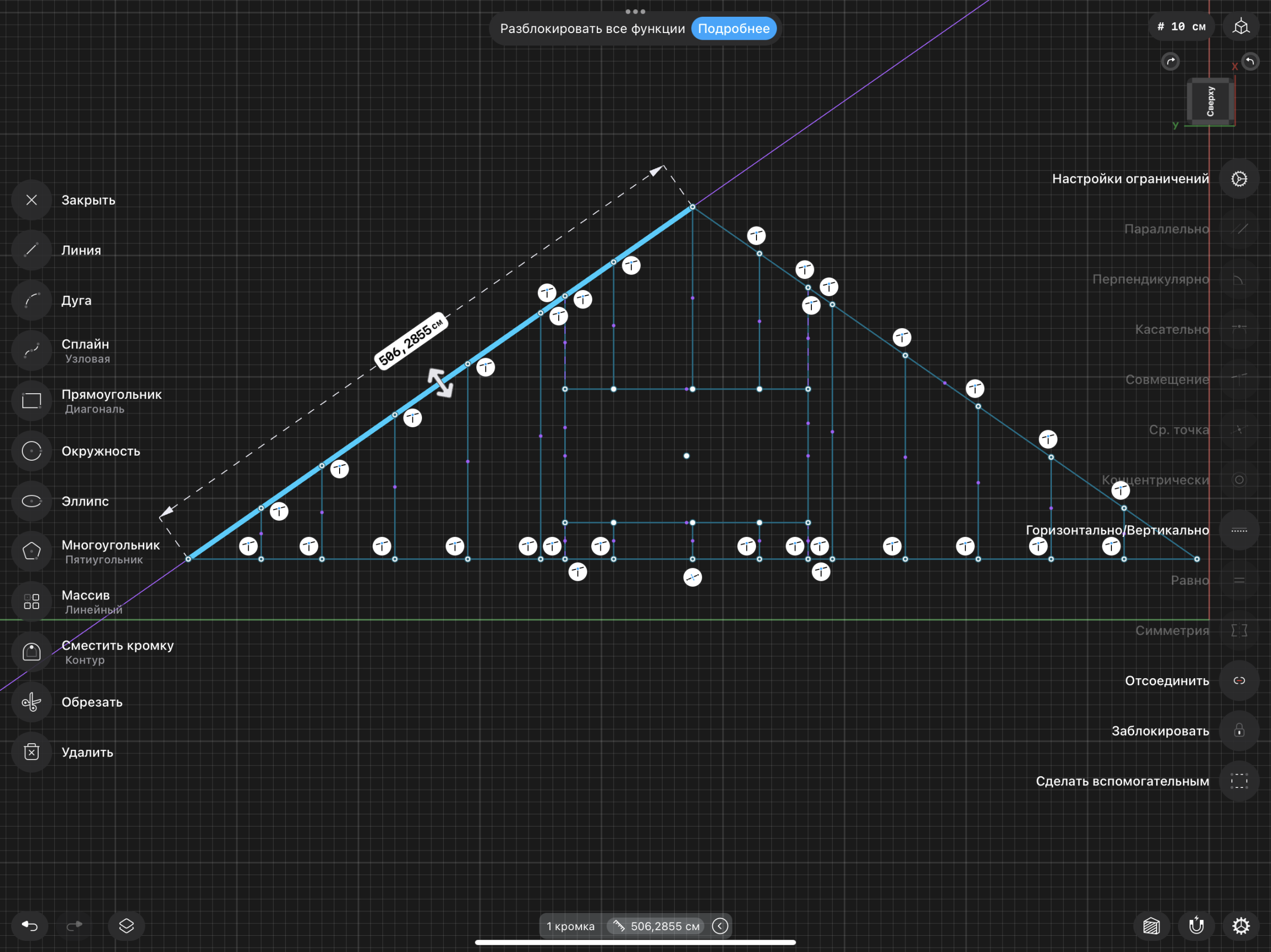Select the Дуга (Arc) tool
Viewport: 1271px width, 952px height.
(x=32, y=300)
